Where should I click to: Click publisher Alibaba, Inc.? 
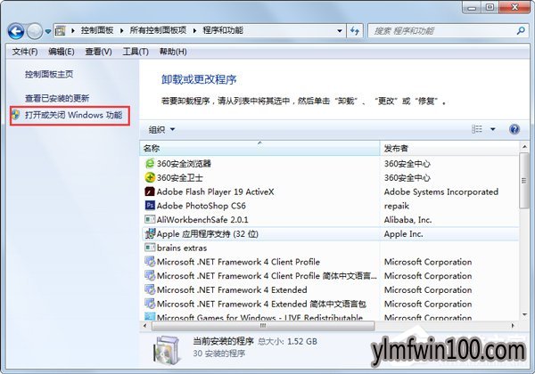(407, 220)
